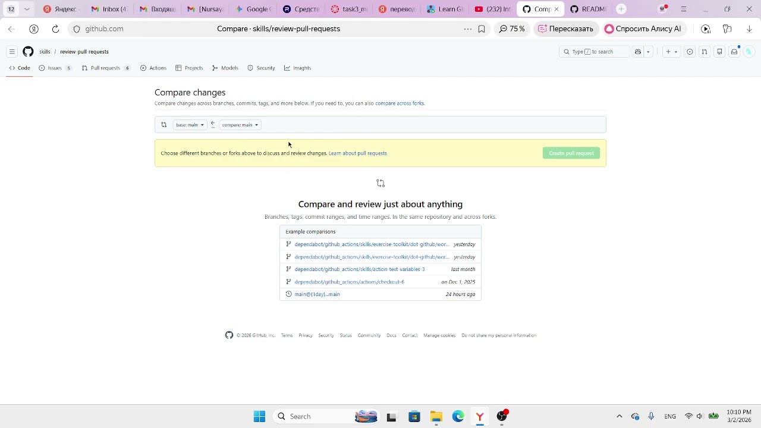Click the Пересказать button
The height and width of the screenshot is (428, 761).
[565, 29]
